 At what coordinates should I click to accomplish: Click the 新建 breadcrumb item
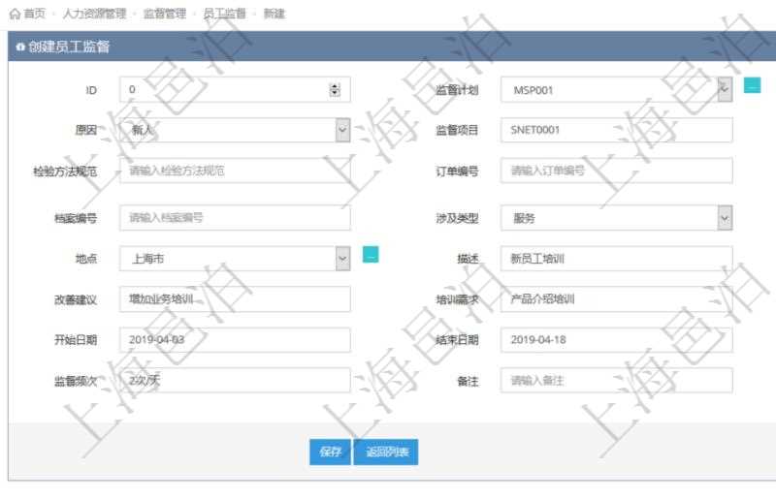[274, 14]
